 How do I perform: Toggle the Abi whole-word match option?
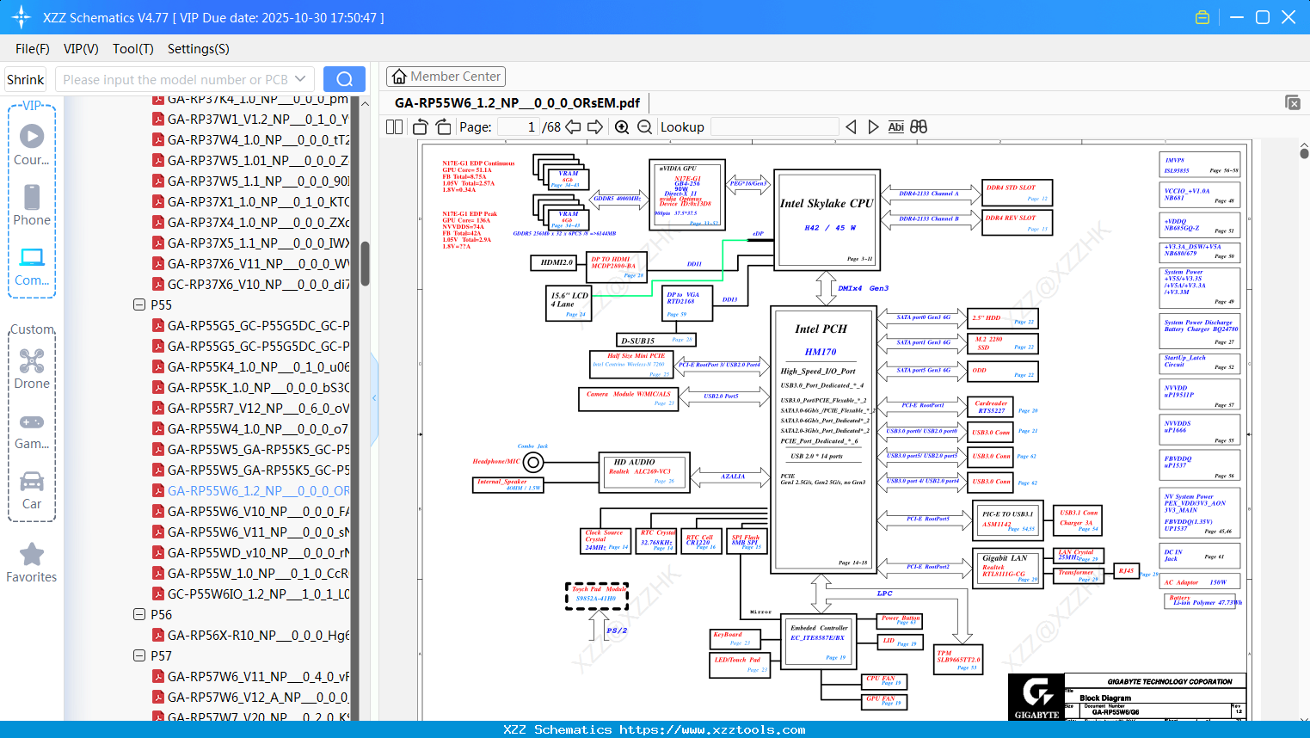(895, 126)
